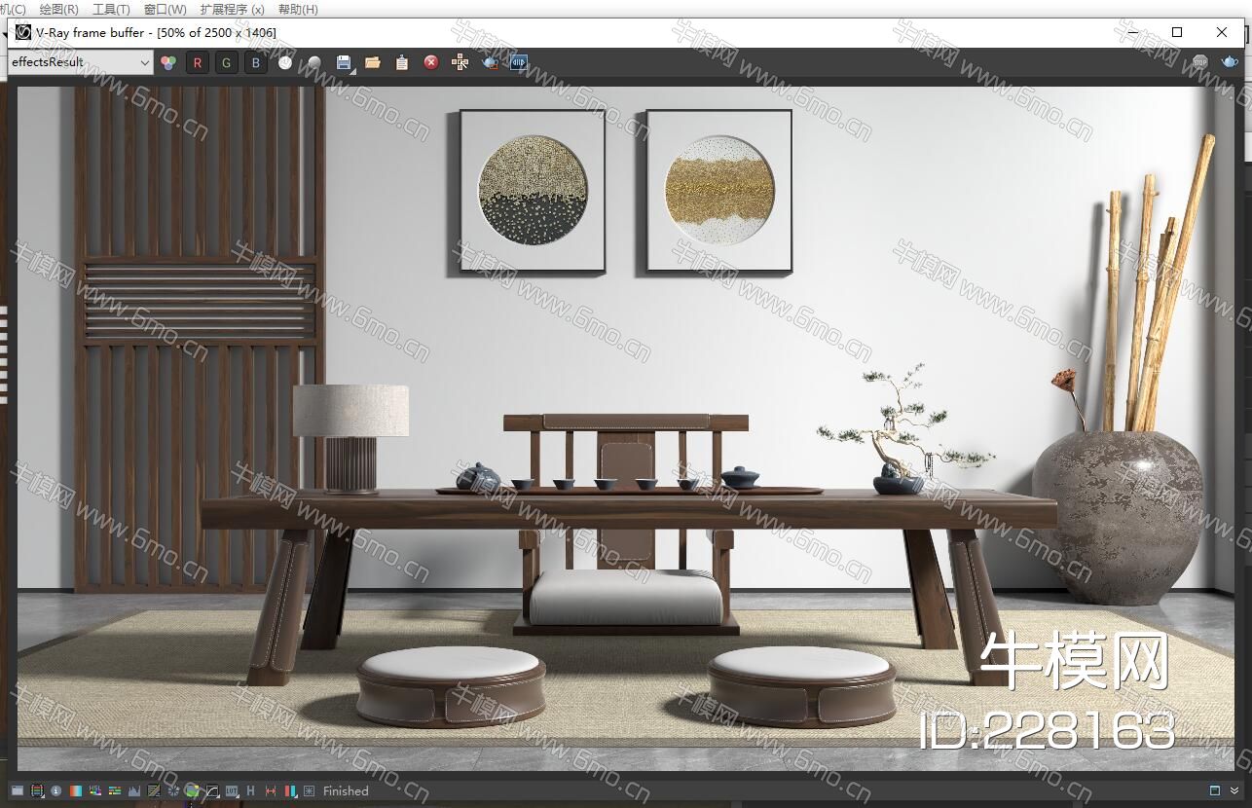1252x808 pixels.
Task: Click the white balance color gradient swatch
Action: (76, 791)
